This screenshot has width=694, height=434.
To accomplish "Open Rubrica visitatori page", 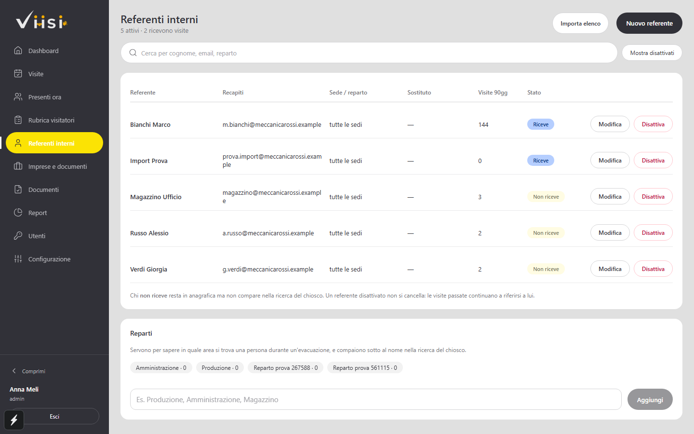I will 54,120.
